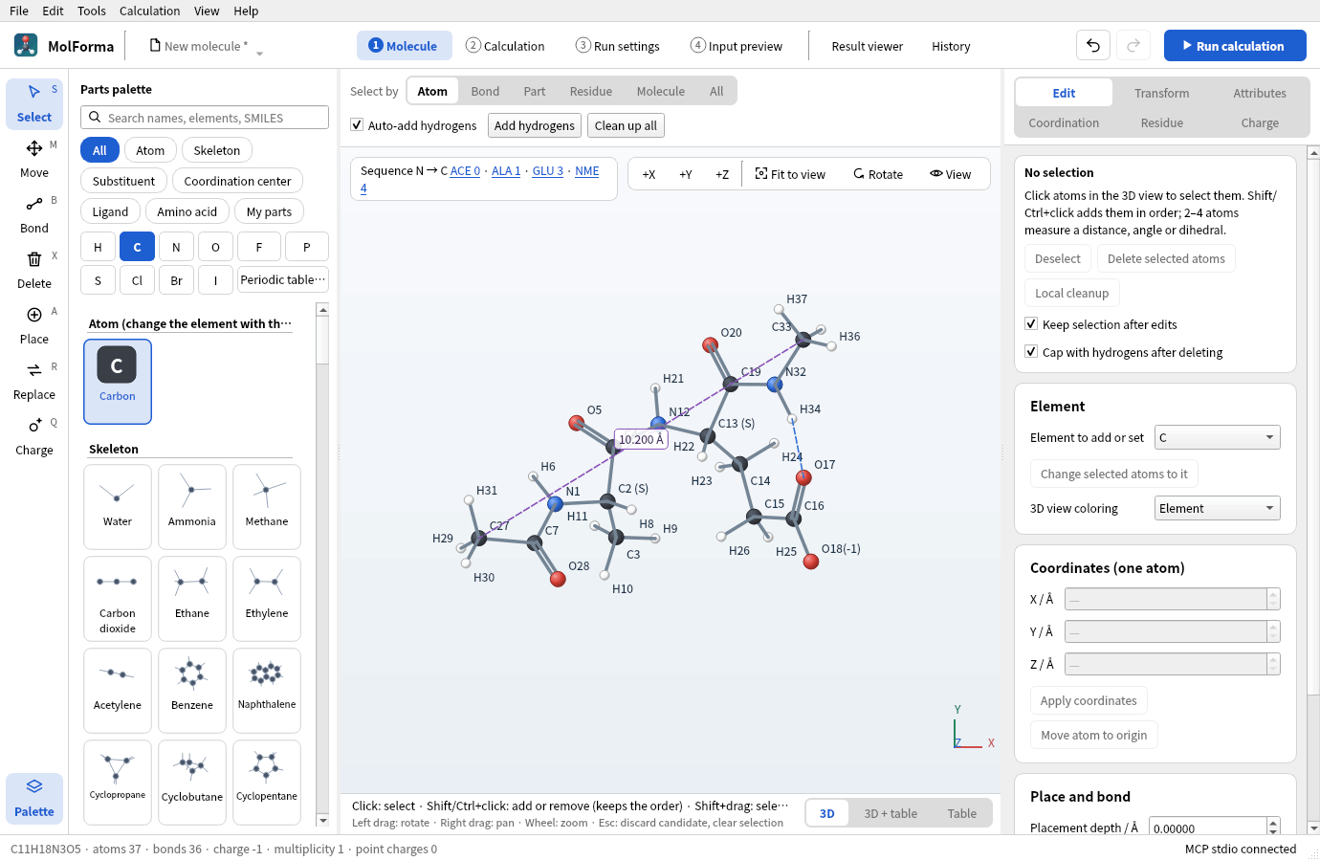Activate the Delete tool trash icon
The image size is (1320, 861).
[x=34, y=259]
